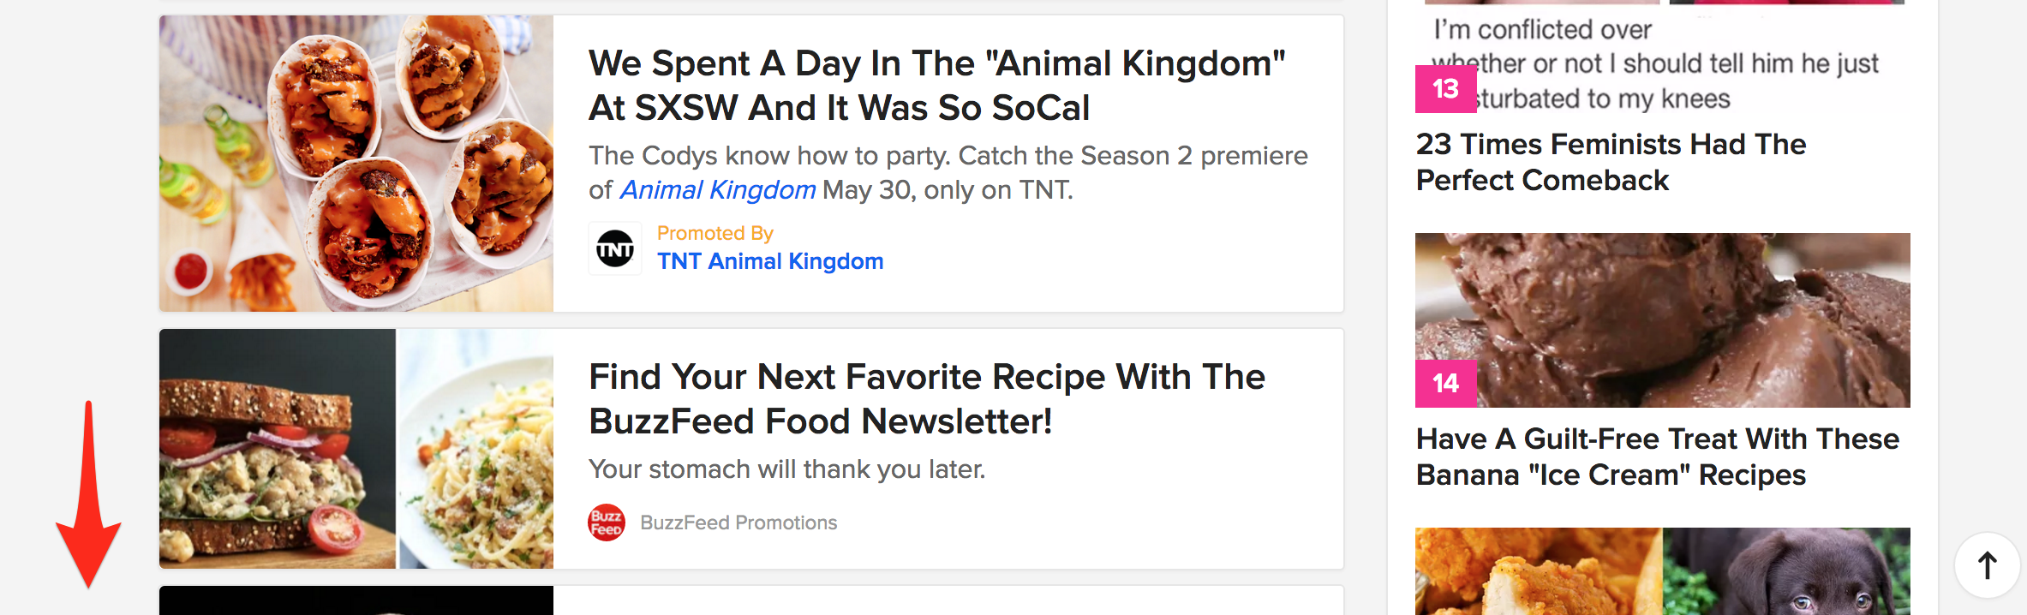Click the pasta dish thumbnail
Image resolution: width=2027 pixels, height=615 pixels.
(x=476, y=449)
